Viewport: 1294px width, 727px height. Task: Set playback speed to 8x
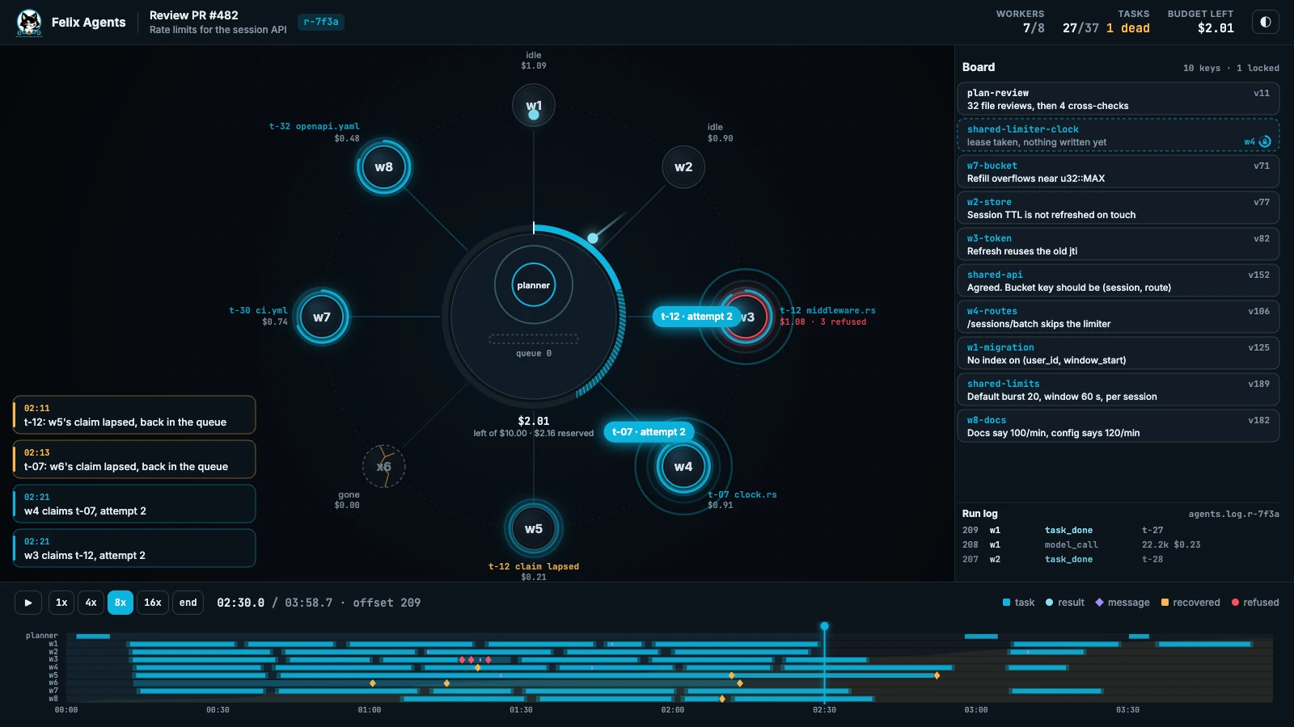coord(121,603)
